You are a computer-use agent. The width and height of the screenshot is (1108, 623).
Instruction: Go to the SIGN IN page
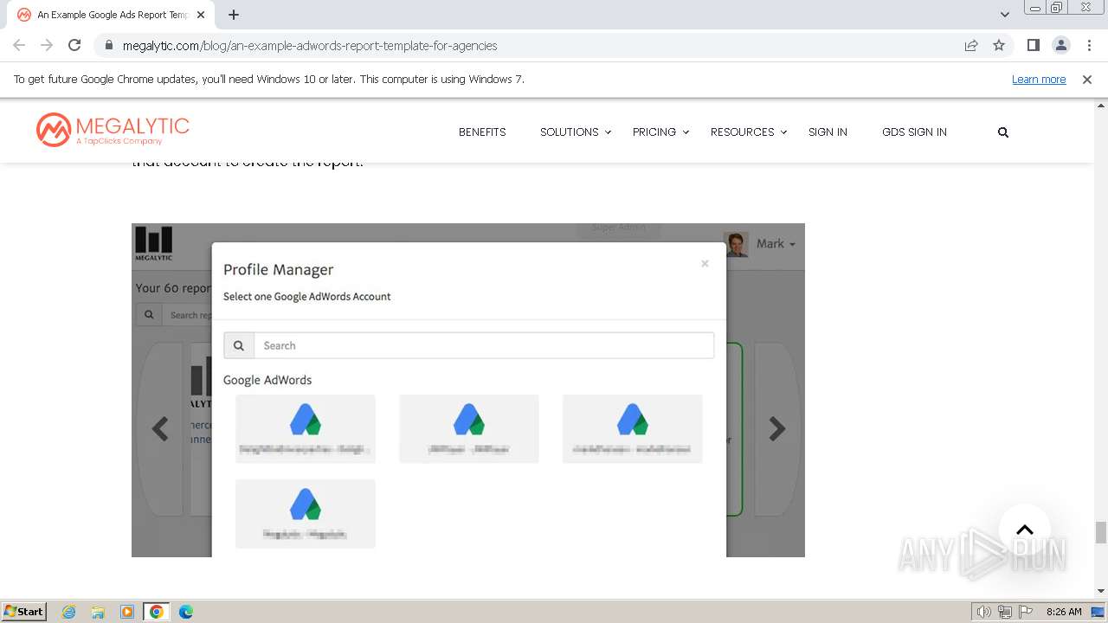pyautogui.click(x=828, y=132)
